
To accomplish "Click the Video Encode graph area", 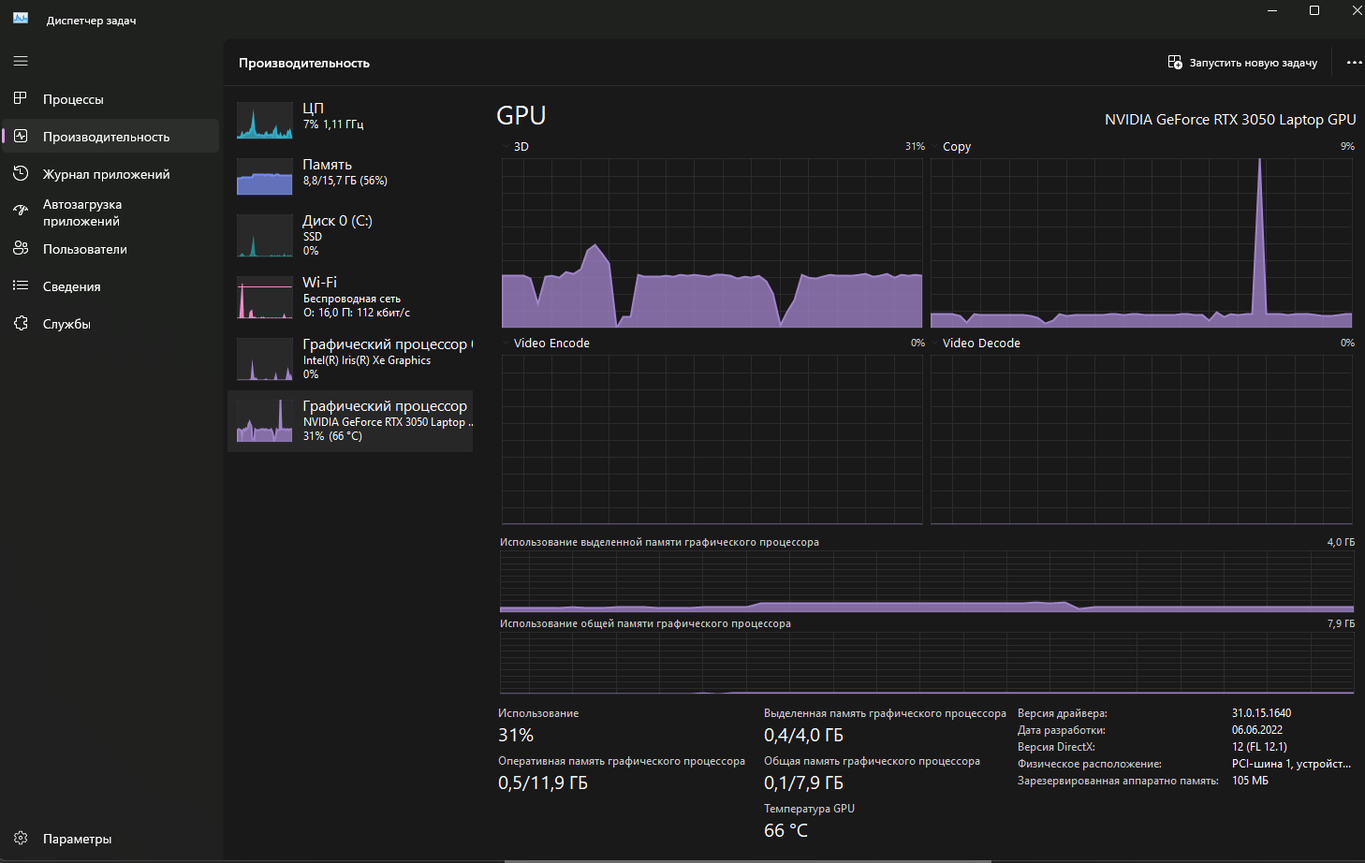I will [712, 439].
